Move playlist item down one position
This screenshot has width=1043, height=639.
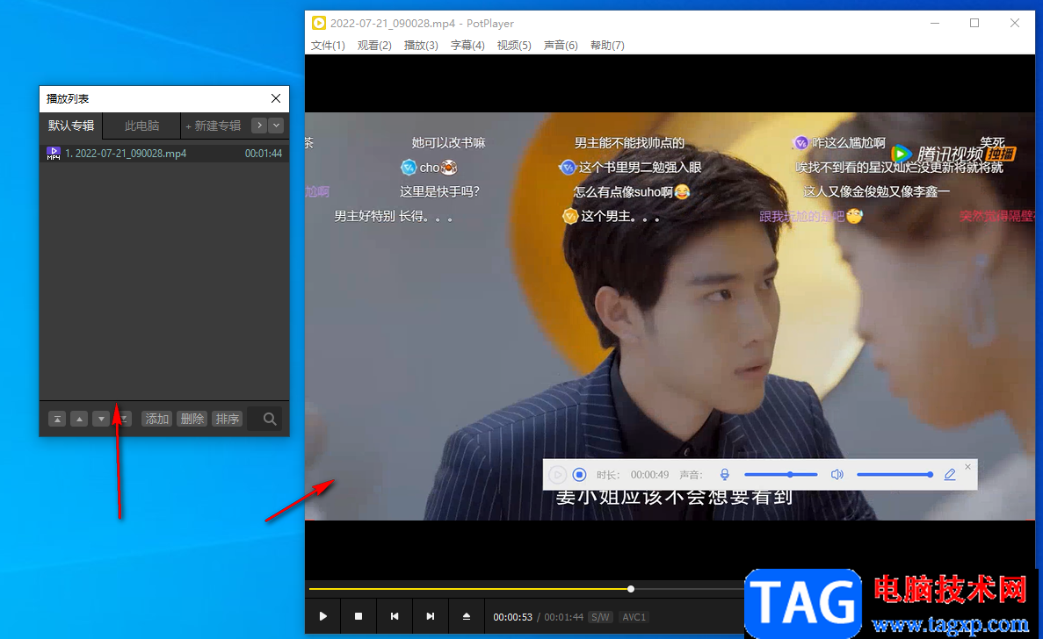coord(101,420)
